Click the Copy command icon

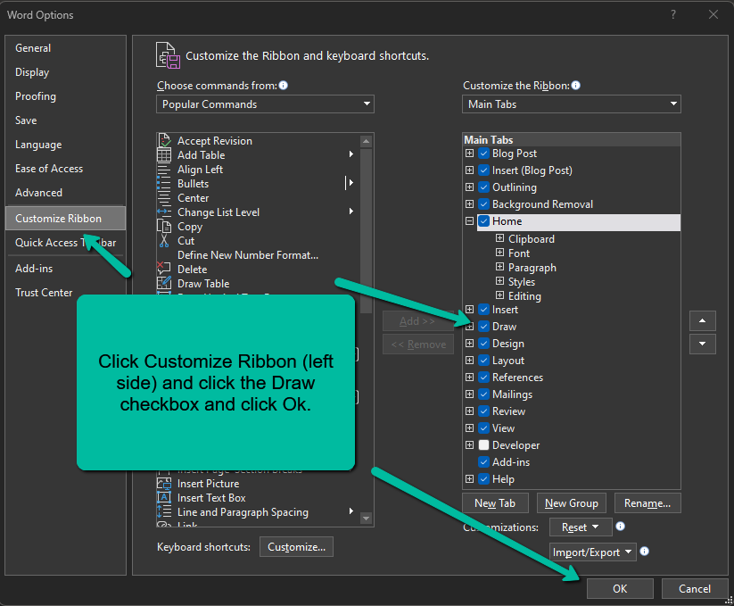[164, 227]
